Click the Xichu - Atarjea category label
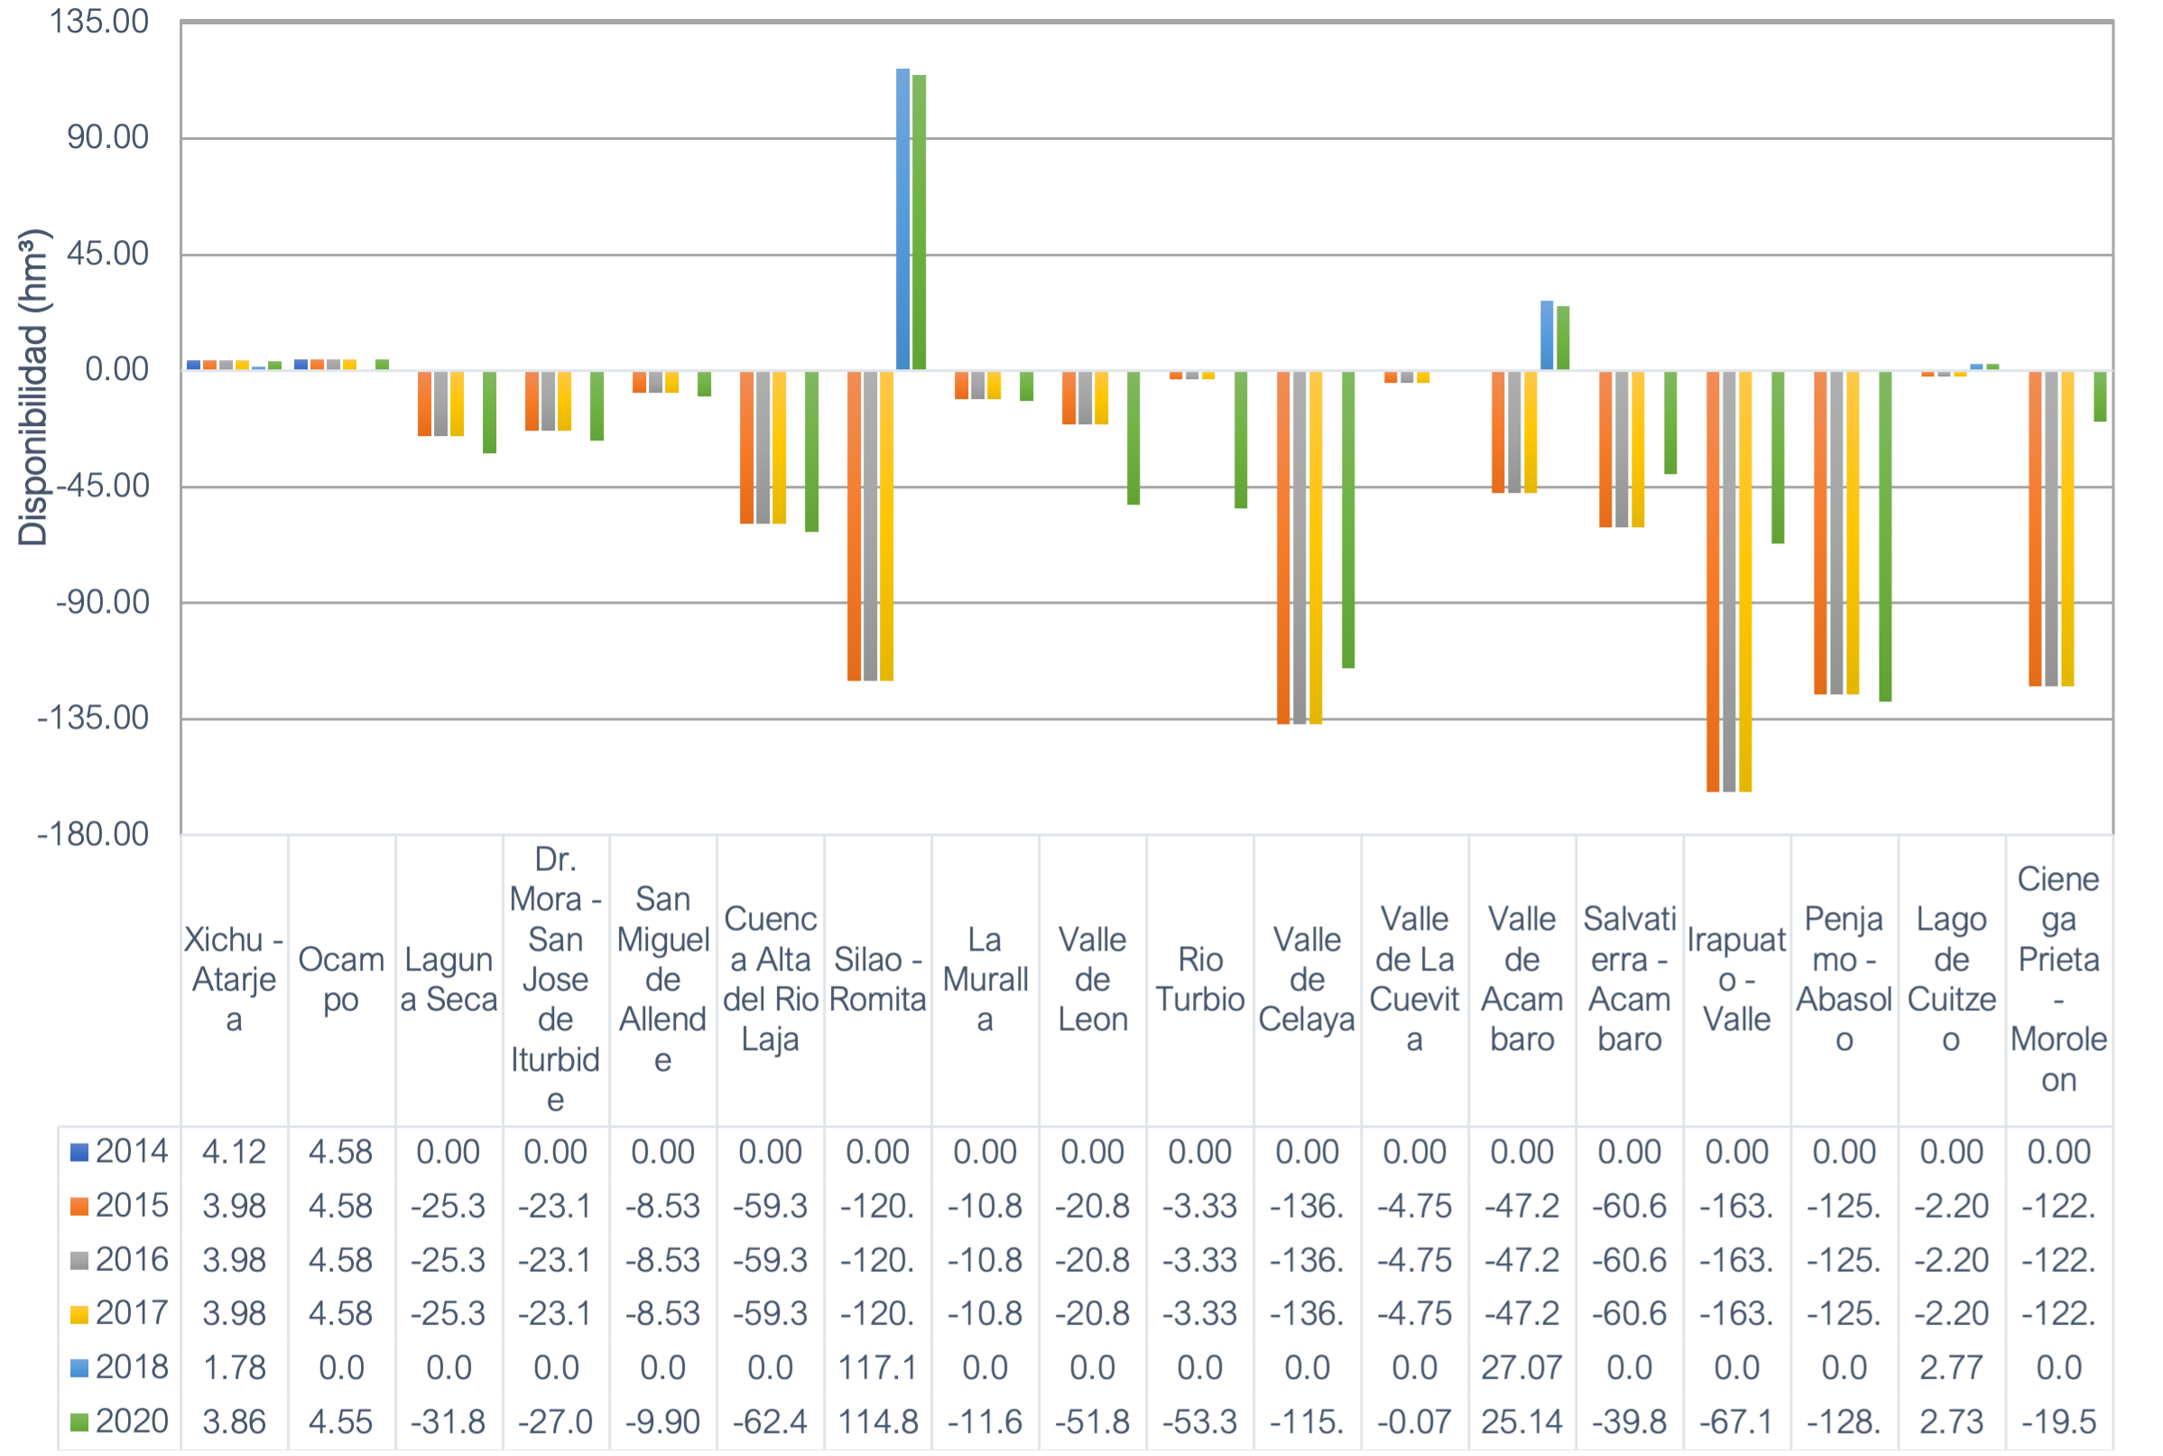The width and height of the screenshot is (2163, 1456). point(234,978)
